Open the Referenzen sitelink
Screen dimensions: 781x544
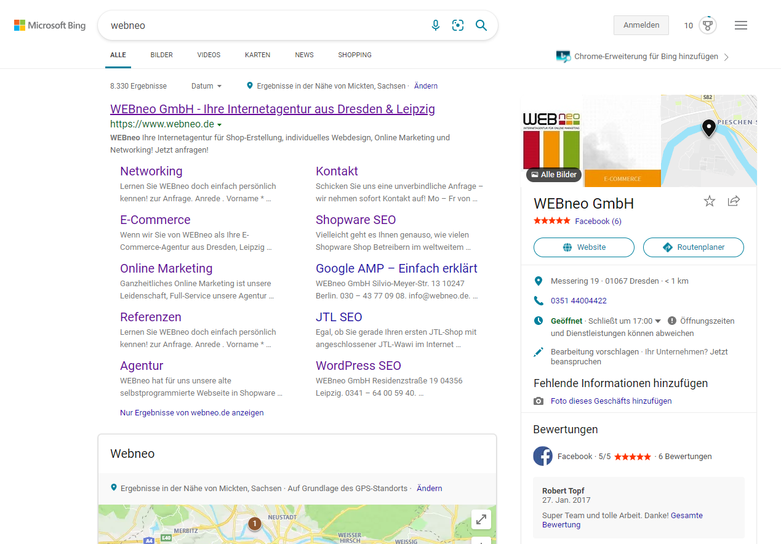[151, 317]
